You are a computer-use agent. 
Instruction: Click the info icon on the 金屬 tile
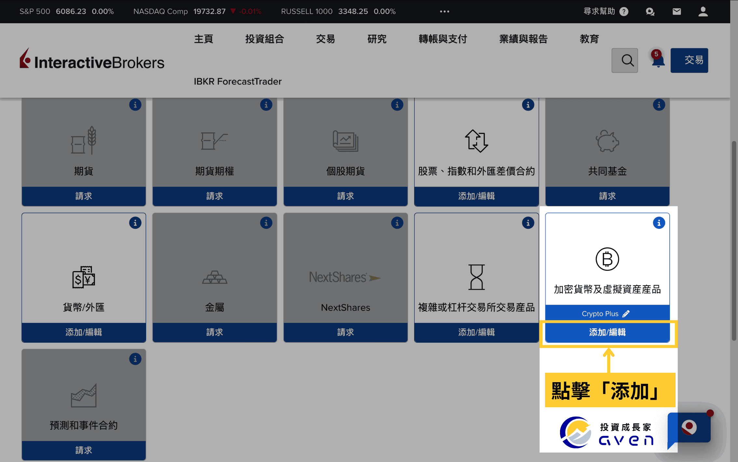pyautogui.click(x=266, y=223)
